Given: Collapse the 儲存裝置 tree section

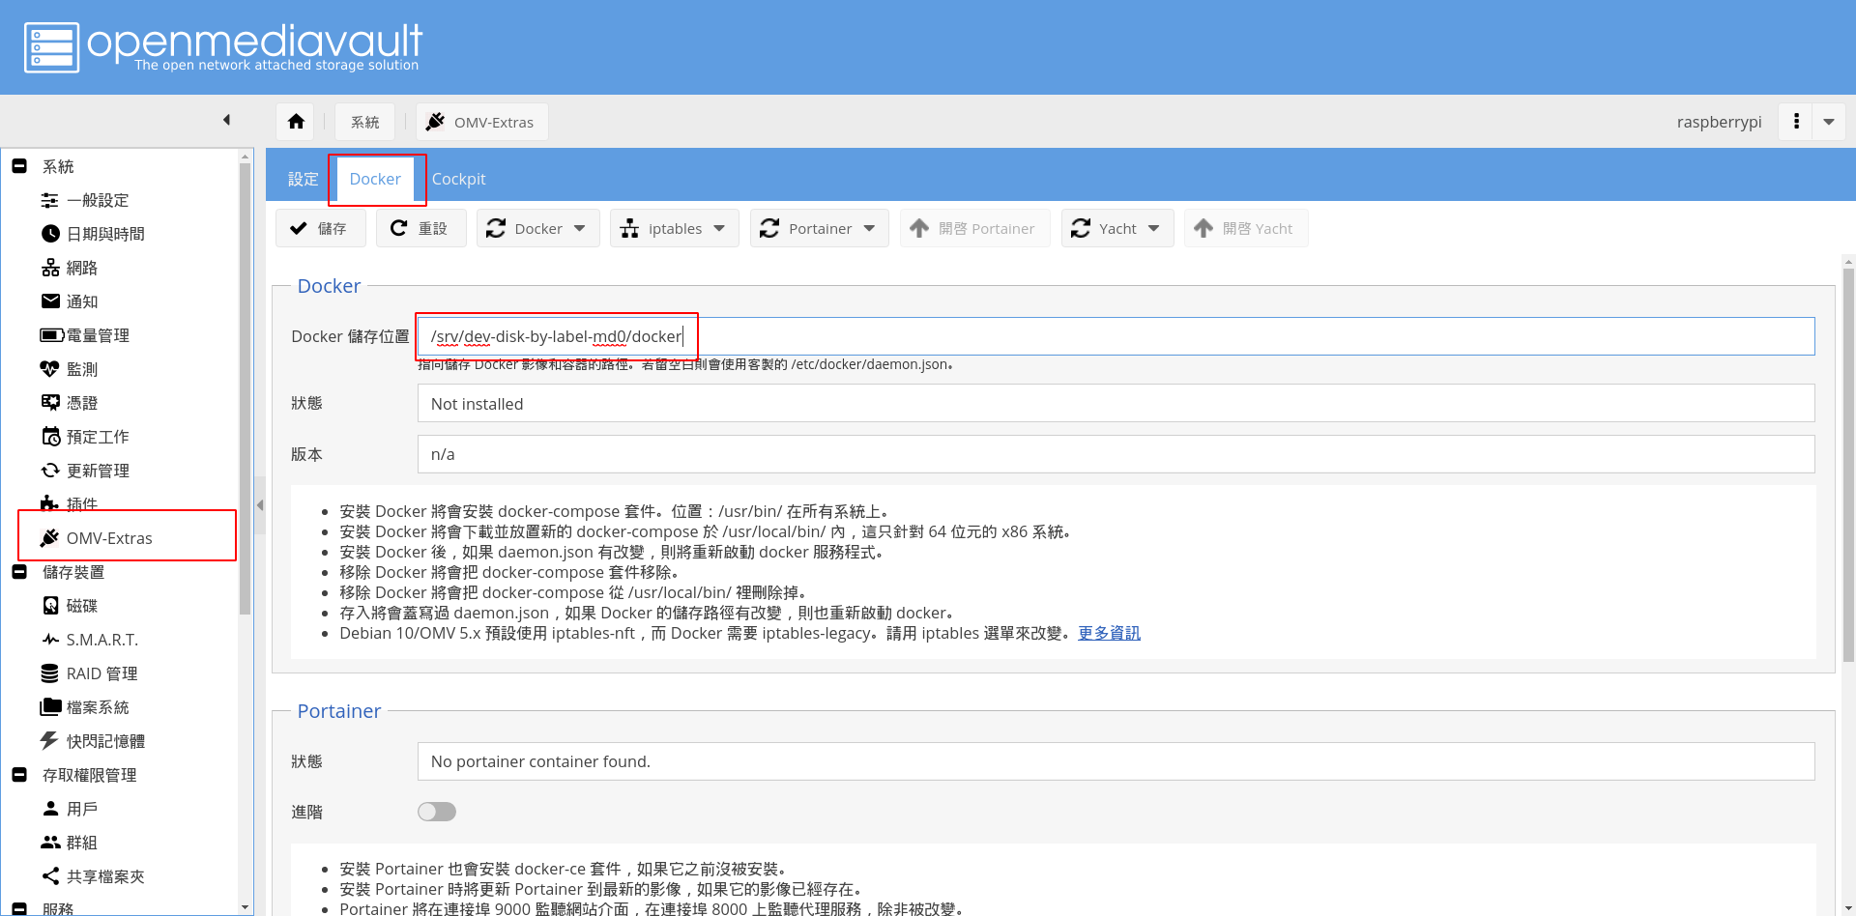Looking at the screenshot, I should [x=19, y=572].
